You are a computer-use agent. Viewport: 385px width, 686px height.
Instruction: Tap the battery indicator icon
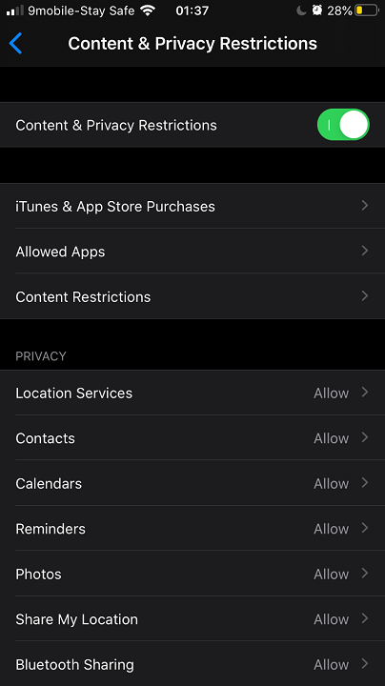click(x=366, y=10)
